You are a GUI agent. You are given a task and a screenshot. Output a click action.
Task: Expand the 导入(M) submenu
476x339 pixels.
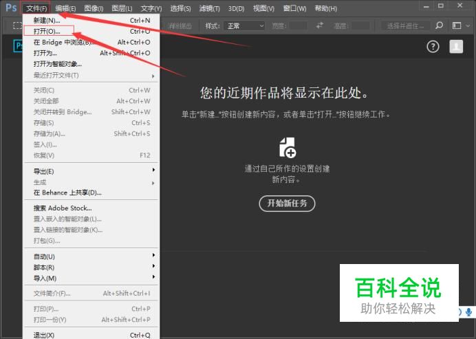[x=91, y=278]
